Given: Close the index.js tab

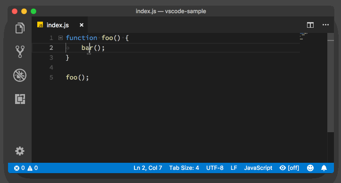Looking at the screenshot, I should (x=82, y=25).
